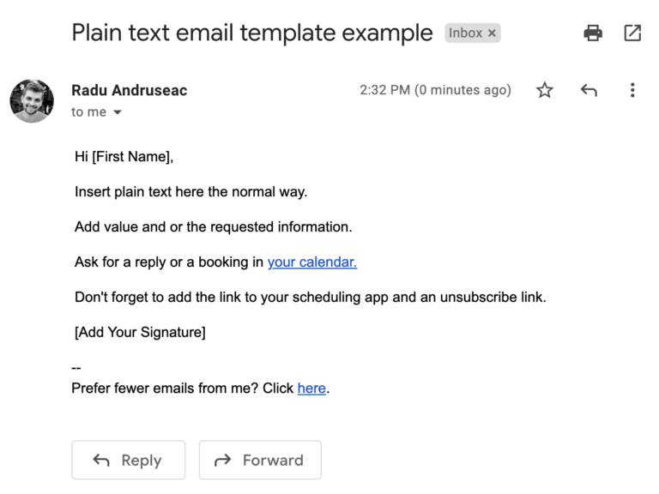This screenshot has width=659, height=494.
Task: Click the "[Add Your Signature]" placeholder text
Action: tap(140, 333)
